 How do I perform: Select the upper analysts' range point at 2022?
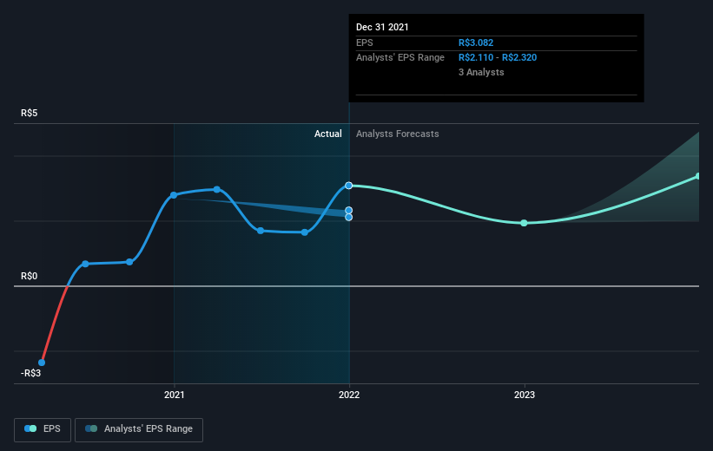click(x=349, y=210)
